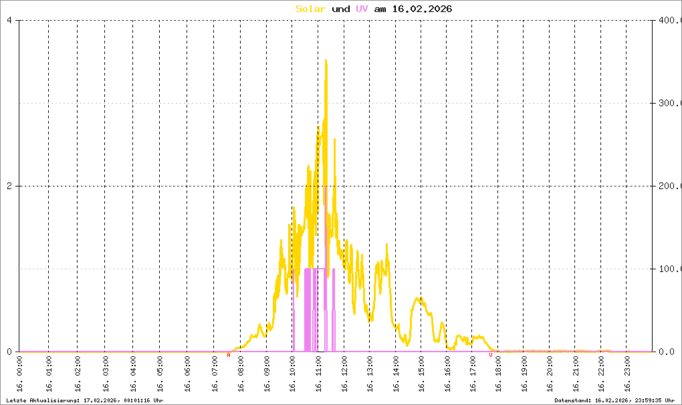Click the left axis value 0

pyautogui.click(x=9, y=352)
